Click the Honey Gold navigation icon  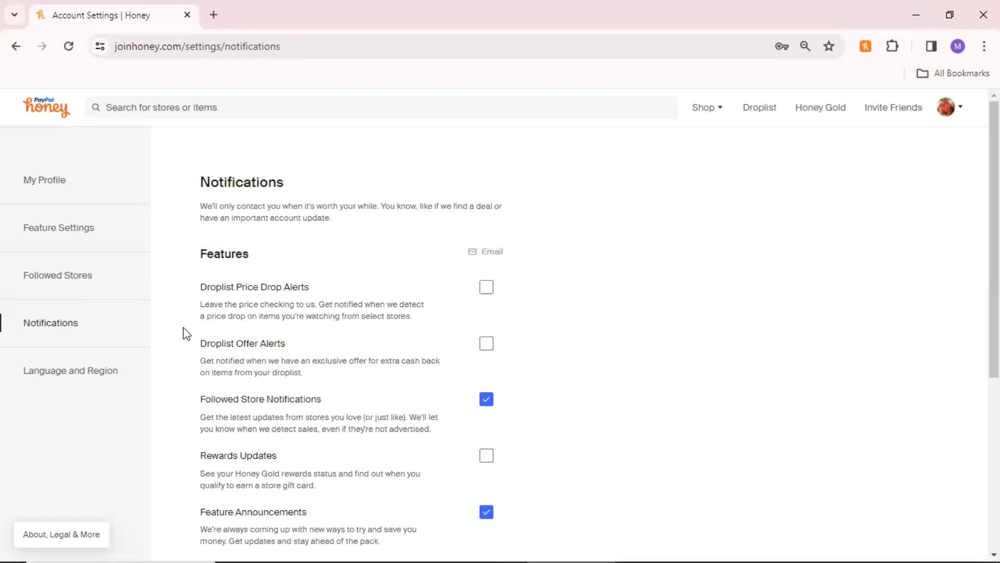(821, 107)
